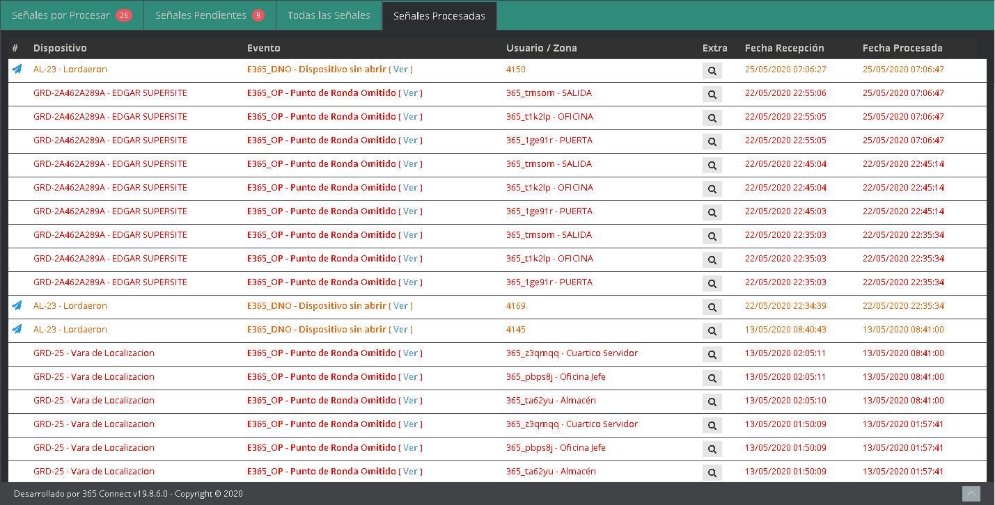Open extra details for user 4169 signal
The height and width of the screenshot is (505, 995).
(x=712, y=307)
